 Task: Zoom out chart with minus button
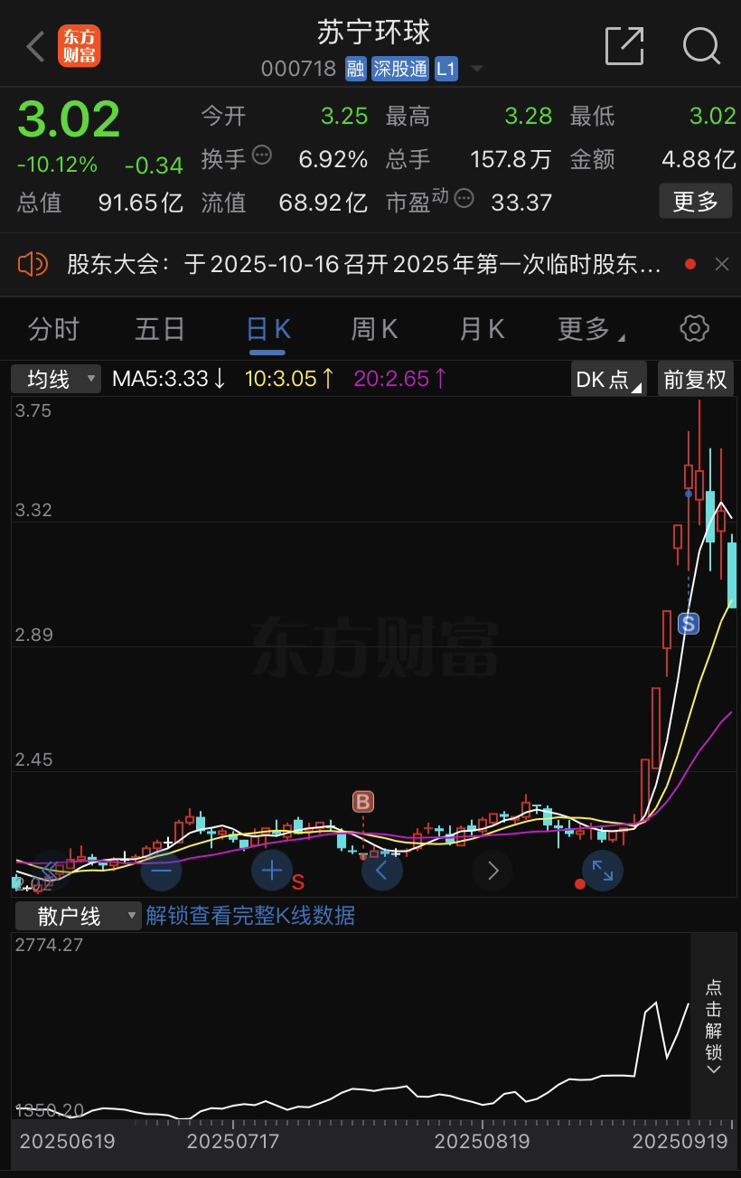[162, 872]
